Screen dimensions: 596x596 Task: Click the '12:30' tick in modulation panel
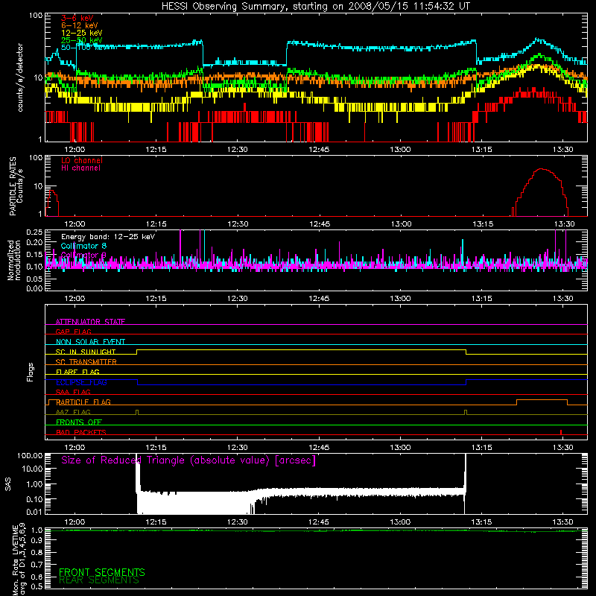coord(238,299)
